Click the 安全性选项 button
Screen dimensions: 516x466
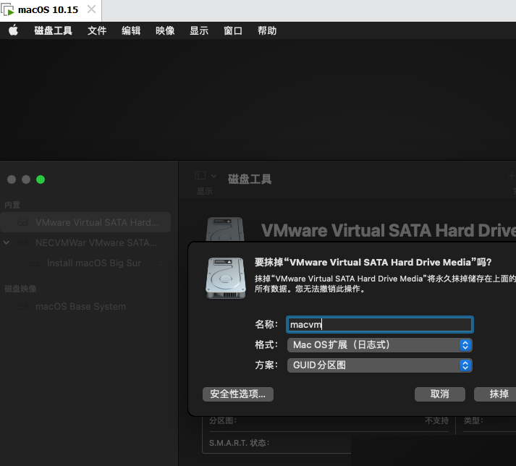tap(238, 394)
